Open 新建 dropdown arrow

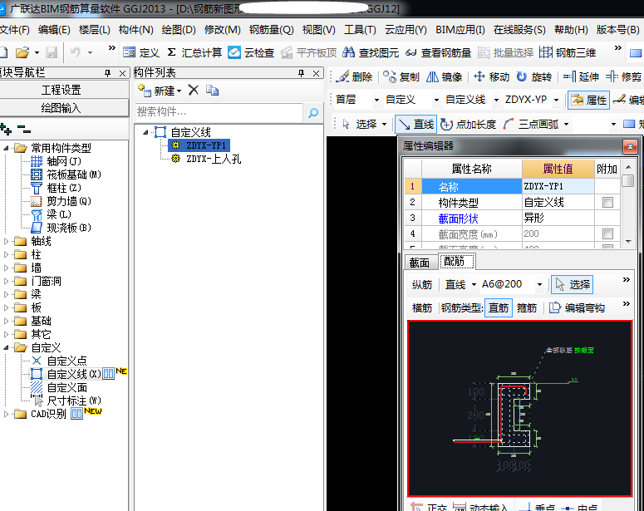(x=179, y=91)
